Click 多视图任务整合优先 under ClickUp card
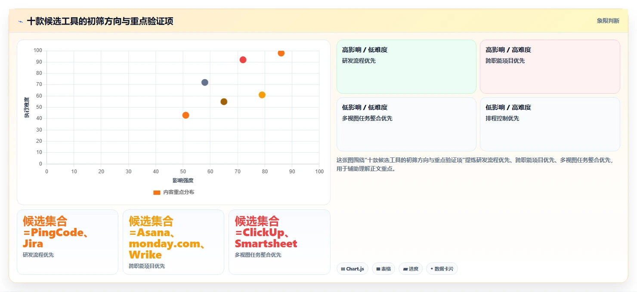The width and height of the screenshot is (637, 292). coord(258,255)
